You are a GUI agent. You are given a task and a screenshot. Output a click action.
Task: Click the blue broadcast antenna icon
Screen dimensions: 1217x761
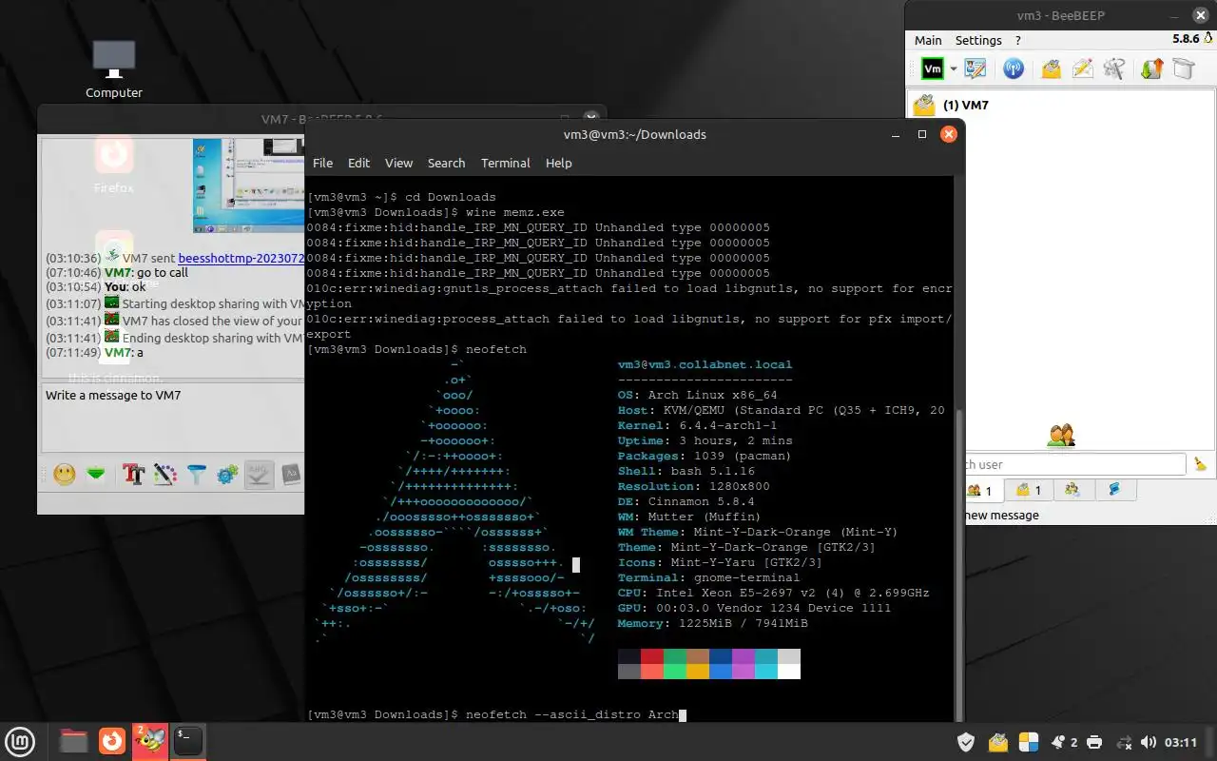pyautogui.click(x=1014, y=68)
